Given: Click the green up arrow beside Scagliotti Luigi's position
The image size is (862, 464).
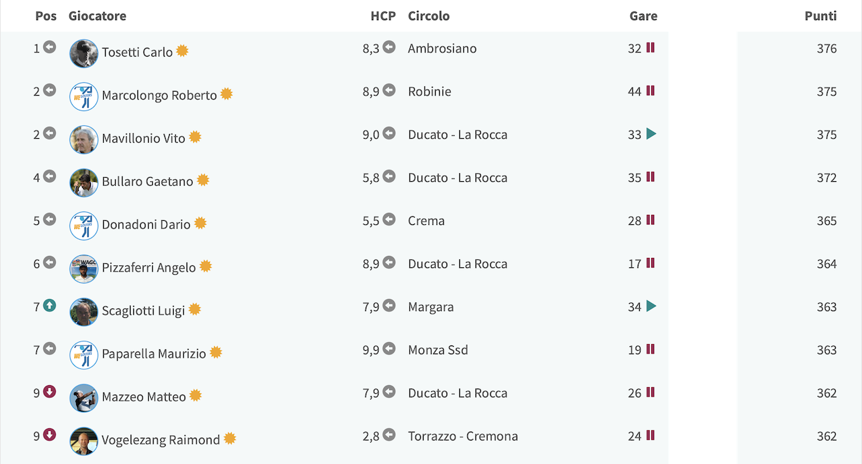Looking at the screenshot, I should (x=49, y=306).
